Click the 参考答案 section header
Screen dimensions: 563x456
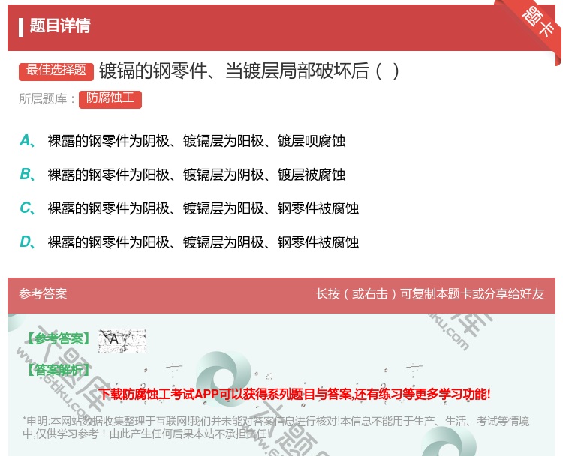[x=43, y=294]
